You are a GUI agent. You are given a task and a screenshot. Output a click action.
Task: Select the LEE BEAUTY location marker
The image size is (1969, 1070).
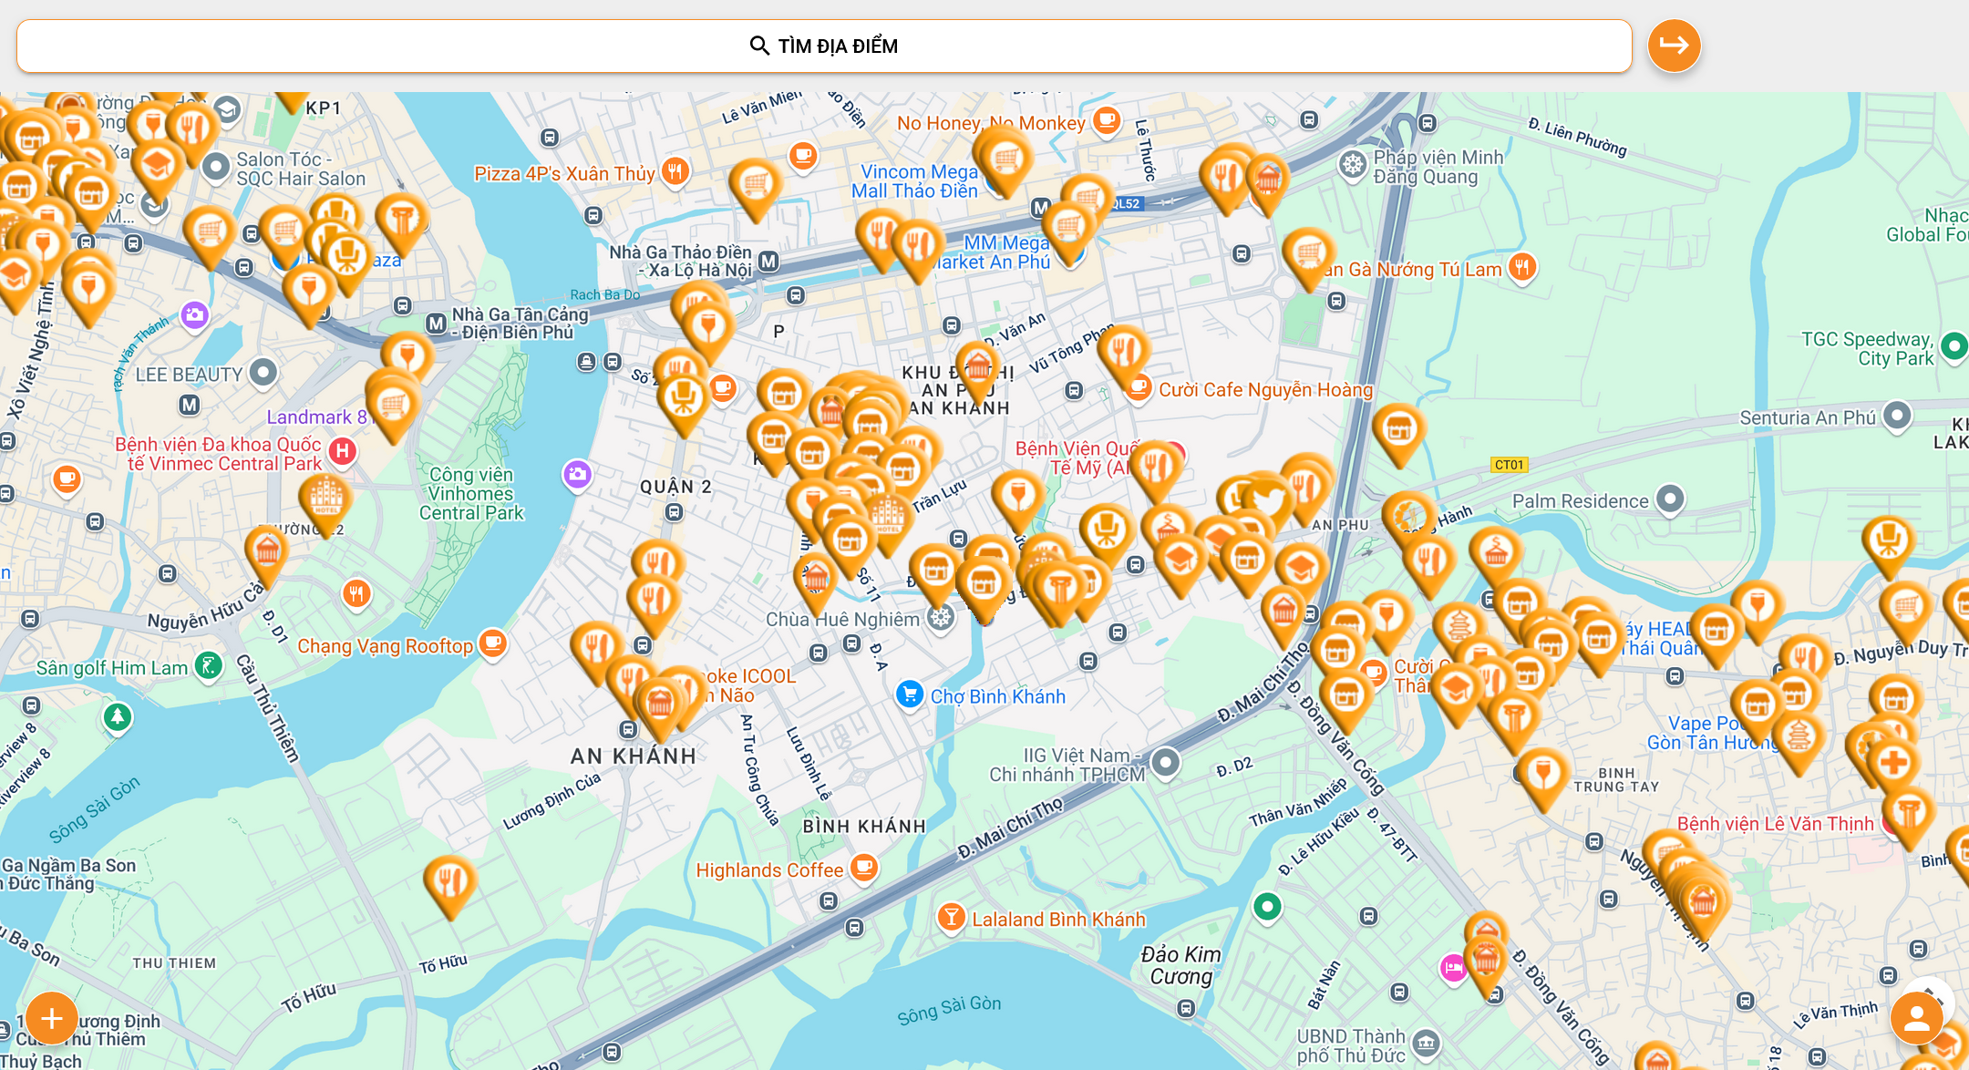click(263, 372)
